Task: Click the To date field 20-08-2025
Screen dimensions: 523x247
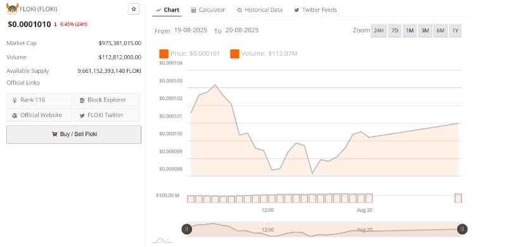Action: pos(242,30)
